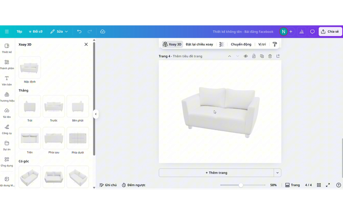343x215 pixels.
Task: Click the Thêm trang add page button
Action: click(216, 173)
